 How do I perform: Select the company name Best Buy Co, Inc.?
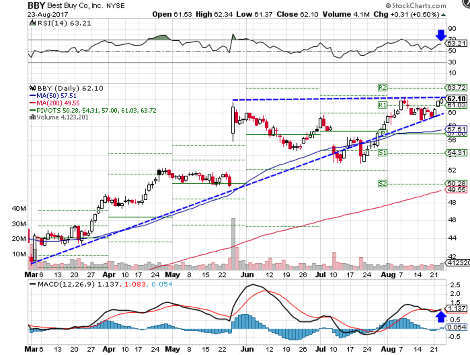pyautogui.click(x=75, y=6)
